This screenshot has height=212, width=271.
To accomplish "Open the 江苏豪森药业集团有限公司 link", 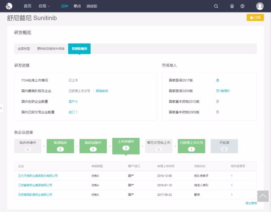I will [35, 185].
